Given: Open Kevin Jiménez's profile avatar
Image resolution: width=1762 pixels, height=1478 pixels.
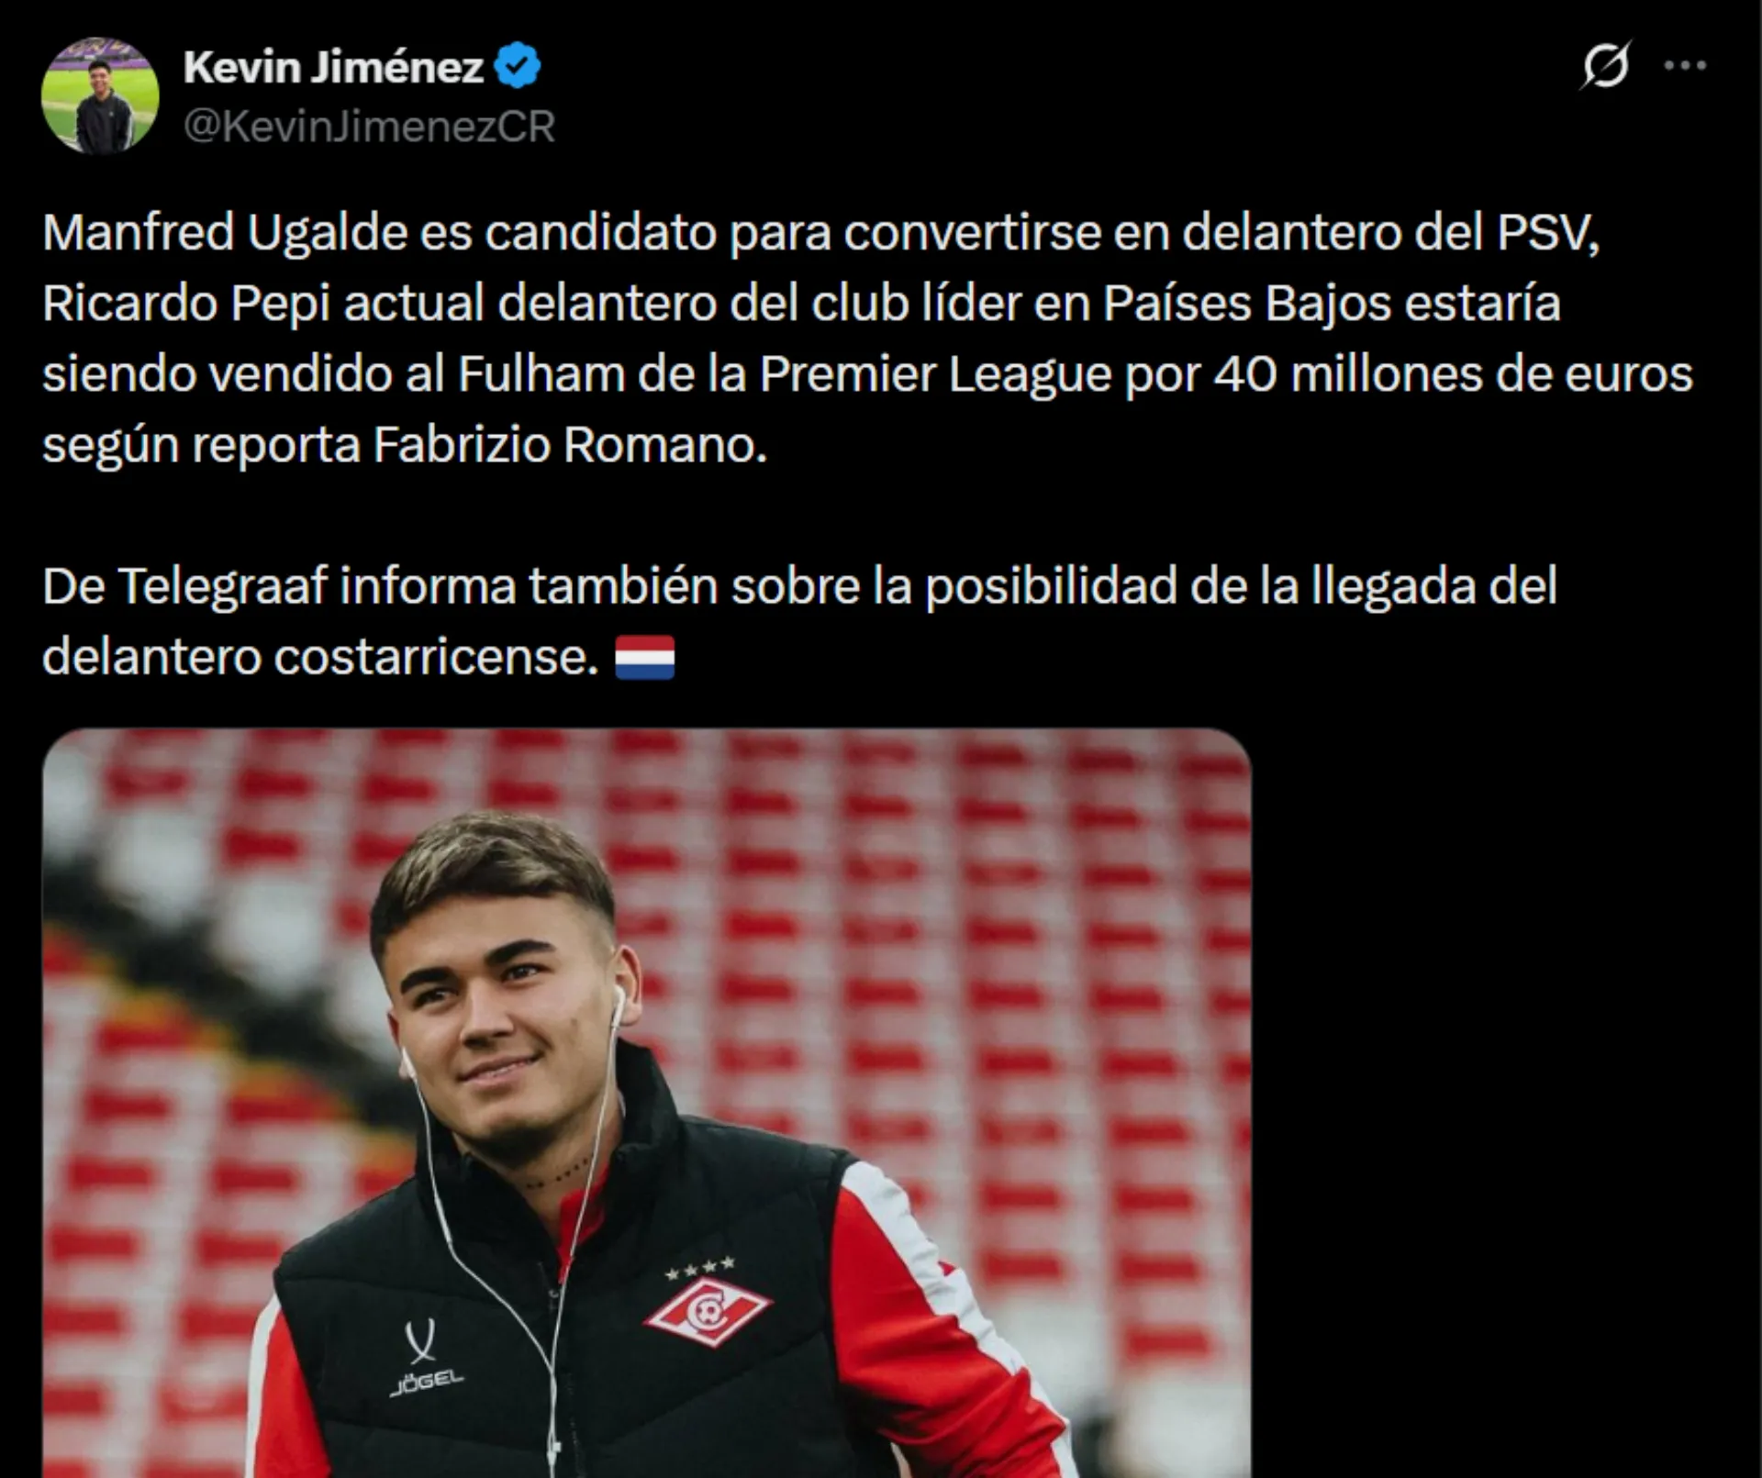Looking at the screenshot, I should [x=100, y=95].
